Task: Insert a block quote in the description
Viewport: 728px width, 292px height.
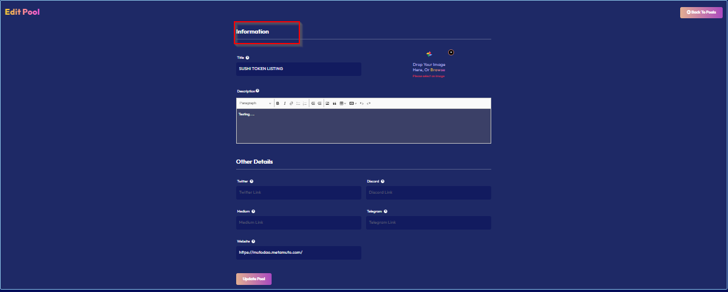Action: tap(334, 103)
